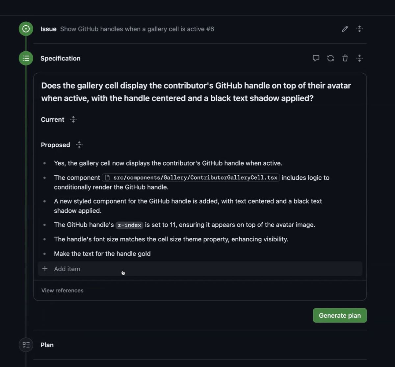Click the Plan checklist icon at the bottom

pos(26,345)
